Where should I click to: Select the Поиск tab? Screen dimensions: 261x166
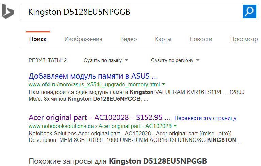pos(38,39)
